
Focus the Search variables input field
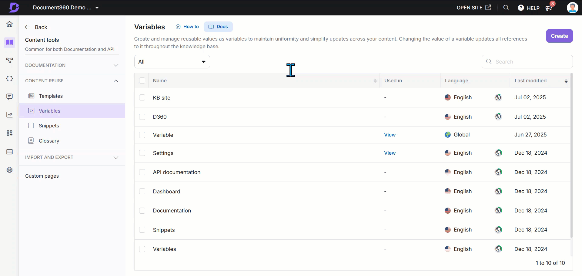point(527,62)
